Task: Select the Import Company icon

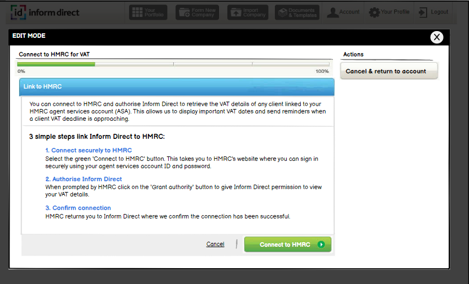Action: [x=235, y=12]
